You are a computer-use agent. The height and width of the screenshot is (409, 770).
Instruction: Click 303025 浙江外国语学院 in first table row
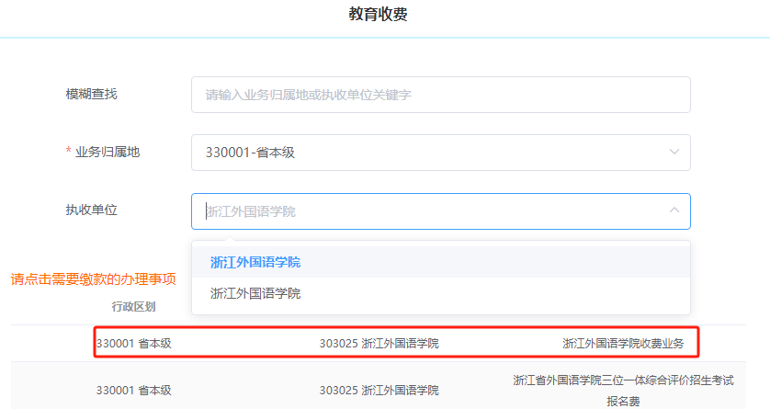tap(379, 344)
